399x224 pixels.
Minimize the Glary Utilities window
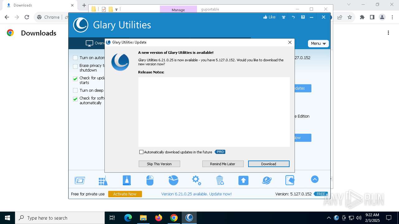[x=311, y=17]
